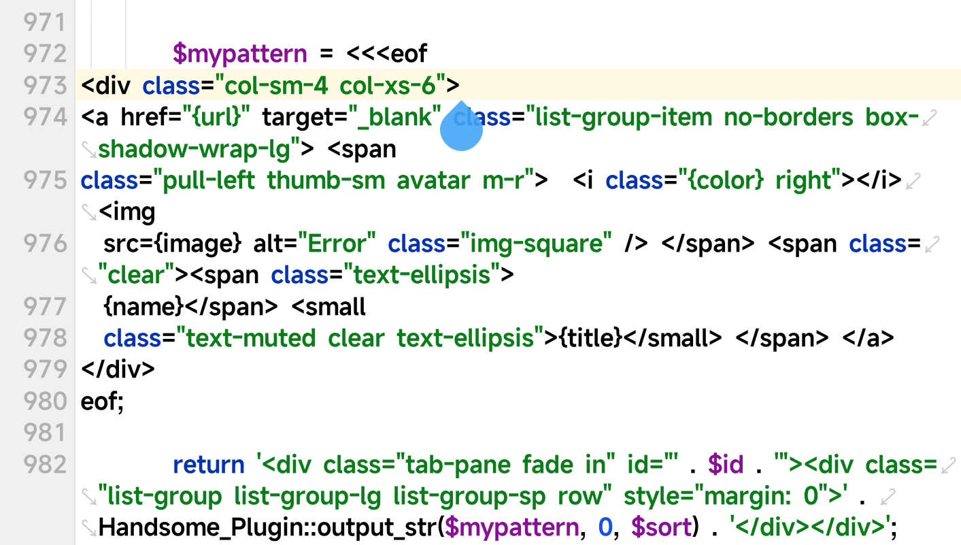
Task: Select line number 973 in gutter
Action: click(45, 86)
